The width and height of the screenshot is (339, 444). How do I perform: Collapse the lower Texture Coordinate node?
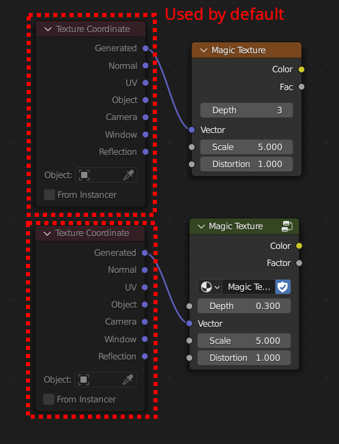(x=47, y=233)
